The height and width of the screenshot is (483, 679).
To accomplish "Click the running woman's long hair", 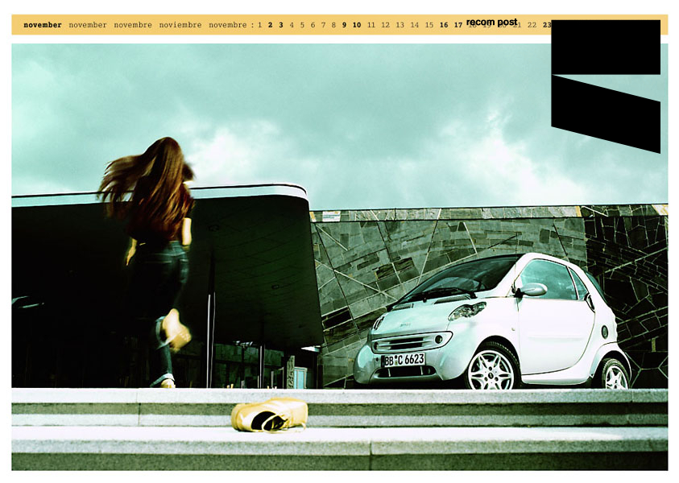I will 149,181.
